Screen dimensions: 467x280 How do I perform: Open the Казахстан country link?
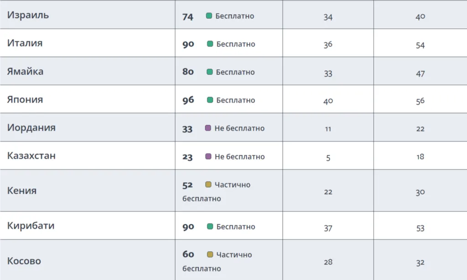tap(31, 155)
